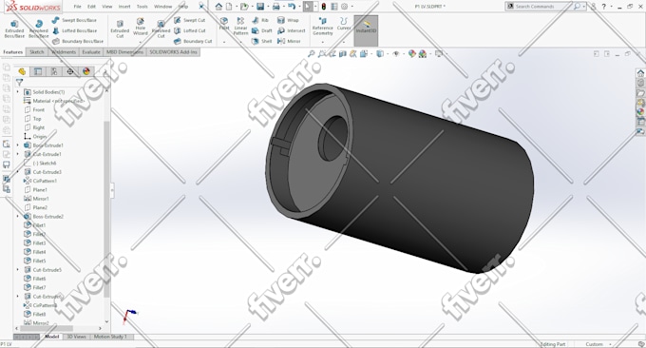Open the Fillet dropdown arrow

(x=224, y=42)
